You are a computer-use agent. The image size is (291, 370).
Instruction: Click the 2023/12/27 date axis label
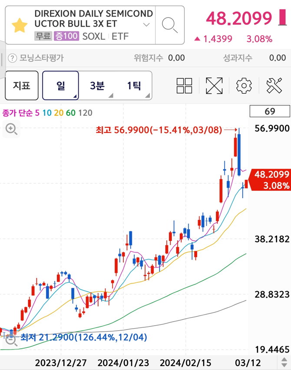point(61,363)
